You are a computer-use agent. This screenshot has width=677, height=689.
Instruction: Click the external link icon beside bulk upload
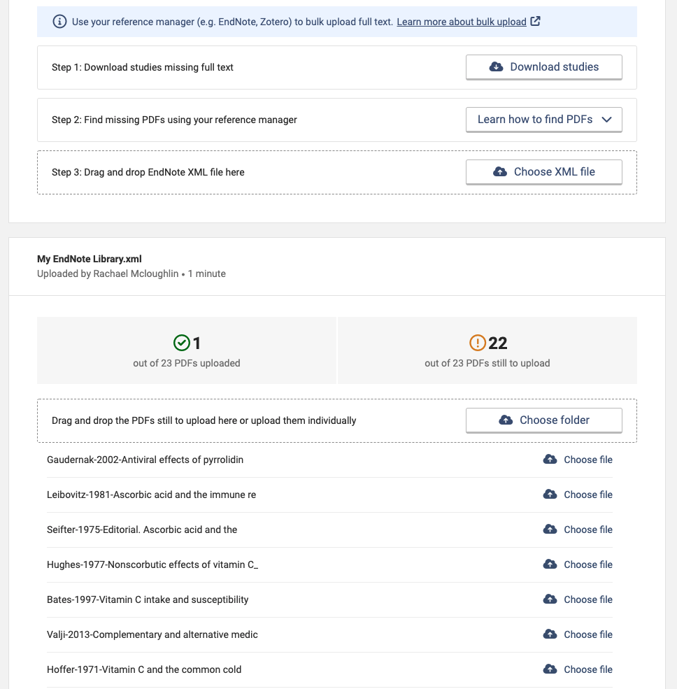pyautogui.click(x=535, y=21)
